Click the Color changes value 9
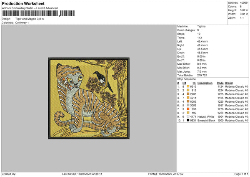 [198, 30]
